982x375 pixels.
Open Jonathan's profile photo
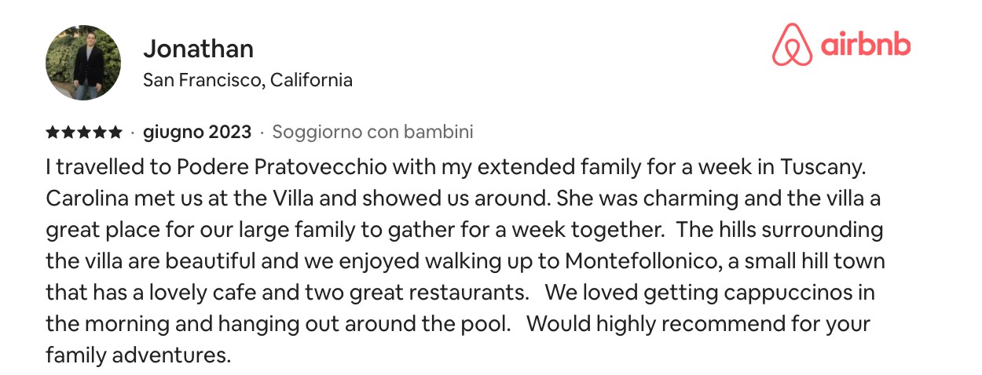(x=83, y=62)
